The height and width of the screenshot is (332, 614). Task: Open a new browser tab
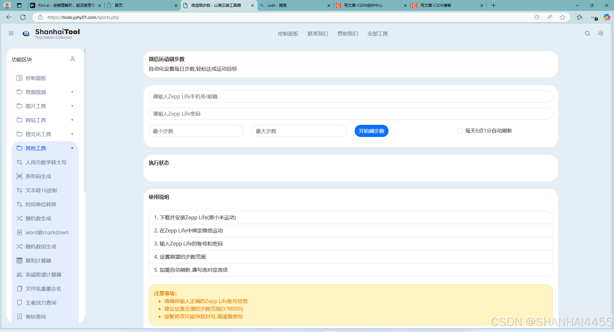493,5
